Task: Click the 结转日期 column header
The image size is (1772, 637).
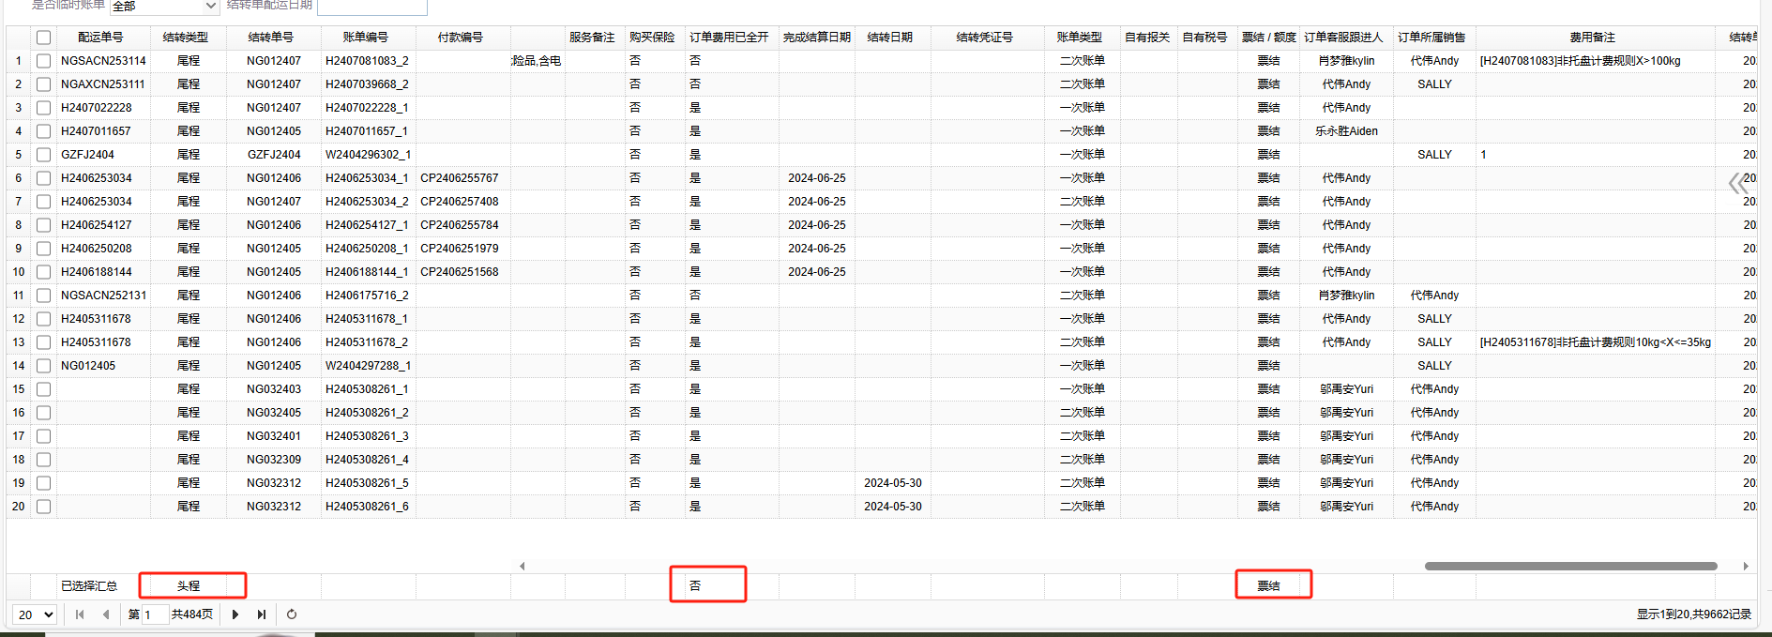Action: (x=889, y=38)
